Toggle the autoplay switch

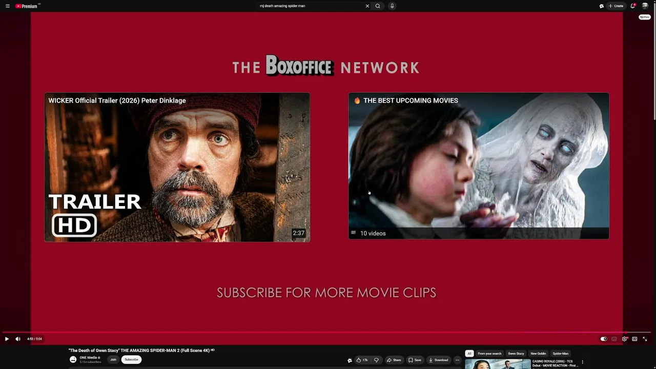[604, 339]
